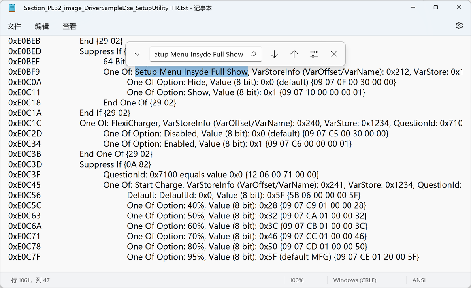471x288 pixels.
Task: Find previous match with up arrow
Action: coord(294,54)
